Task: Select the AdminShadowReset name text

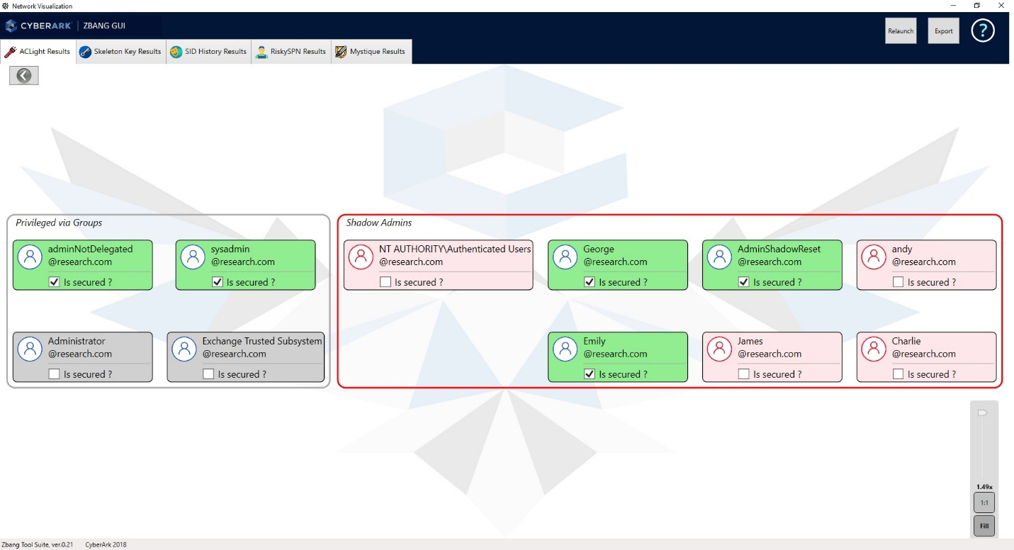Action: pos(779,249)
